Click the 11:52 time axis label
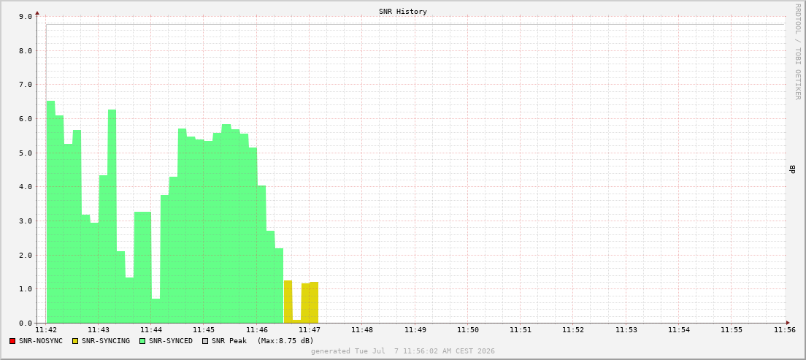Screen dimensions: 806x360 [x=574, y=329]
